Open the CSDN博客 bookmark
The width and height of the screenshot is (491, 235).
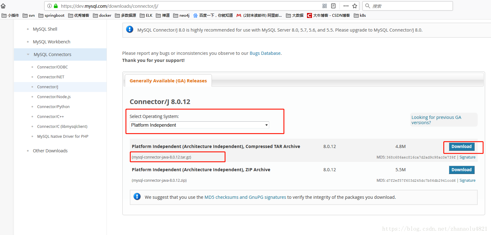[x=328, y=15]
